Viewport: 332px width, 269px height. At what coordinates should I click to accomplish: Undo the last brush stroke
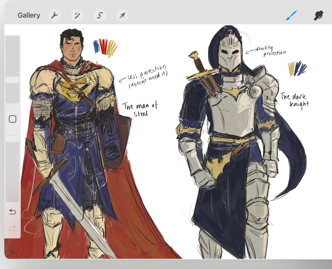click(x=12, y=212)
